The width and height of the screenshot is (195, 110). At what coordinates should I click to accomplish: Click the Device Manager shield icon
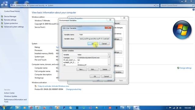pyautogui.click(x=2, y=16)
